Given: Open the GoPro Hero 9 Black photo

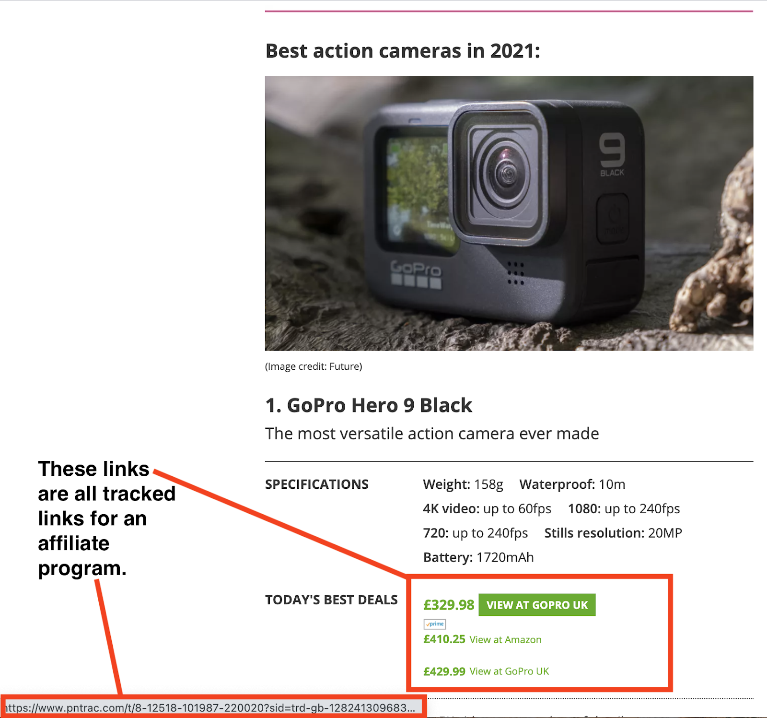Looking at the screenshot, I should click(509, 213).
